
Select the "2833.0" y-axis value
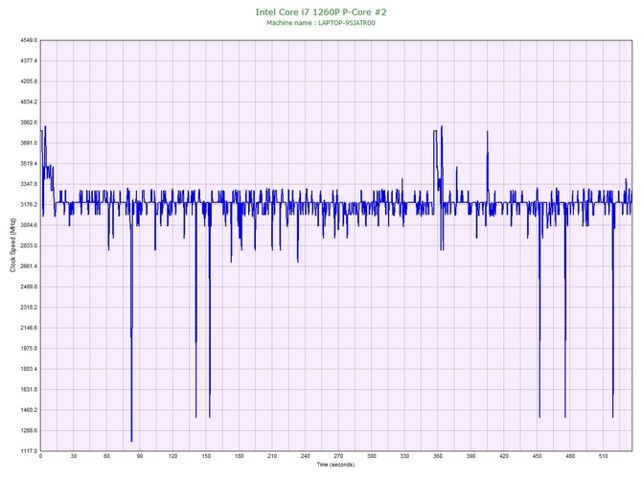pyautogui.click(x=29, y=245)
